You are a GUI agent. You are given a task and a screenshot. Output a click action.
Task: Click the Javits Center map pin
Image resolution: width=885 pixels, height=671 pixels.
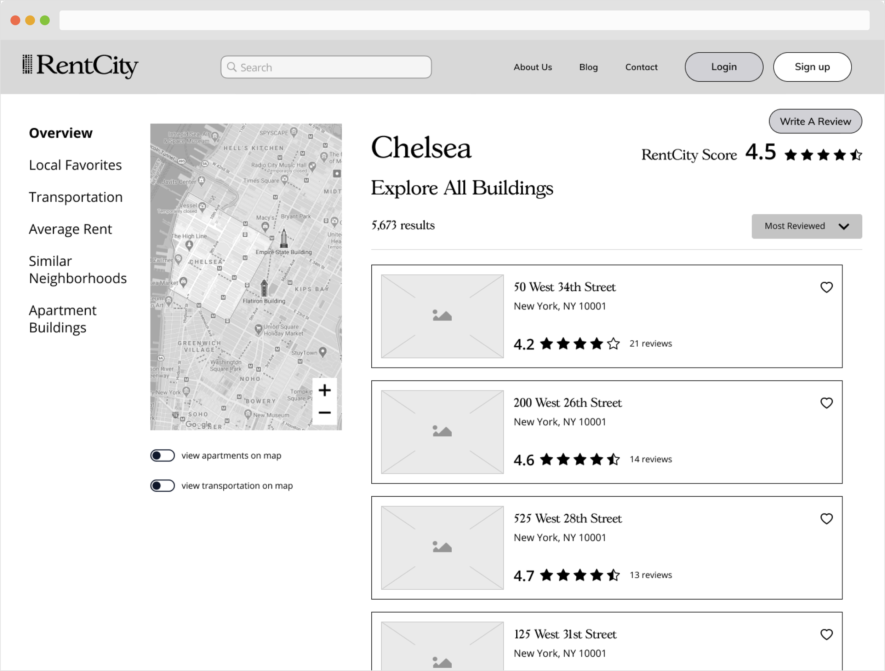tap(202, 181)
